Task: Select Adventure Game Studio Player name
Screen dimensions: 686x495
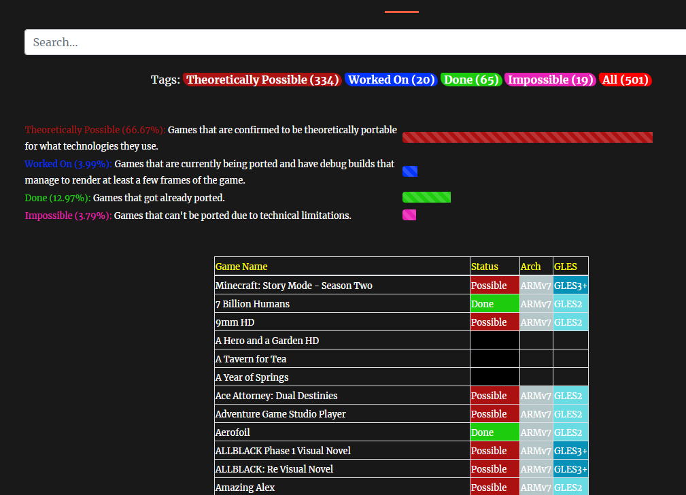Action: pos(280,414)
